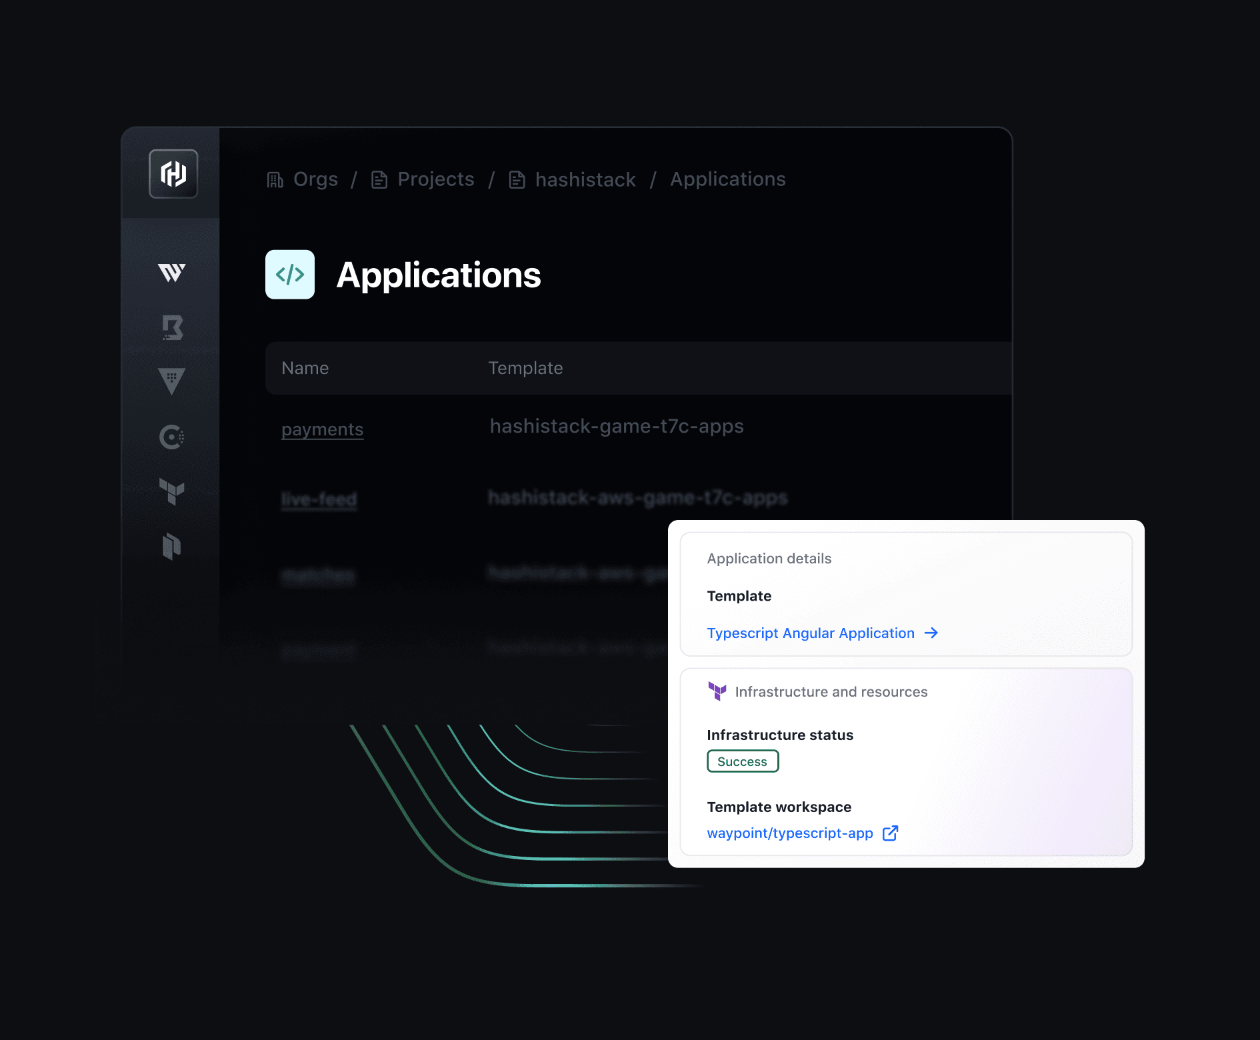Image resolution: width=1260 pixels, height=1040 pixels.
Task: Open Waypoint from the sidebar
Action: [172, 273]
